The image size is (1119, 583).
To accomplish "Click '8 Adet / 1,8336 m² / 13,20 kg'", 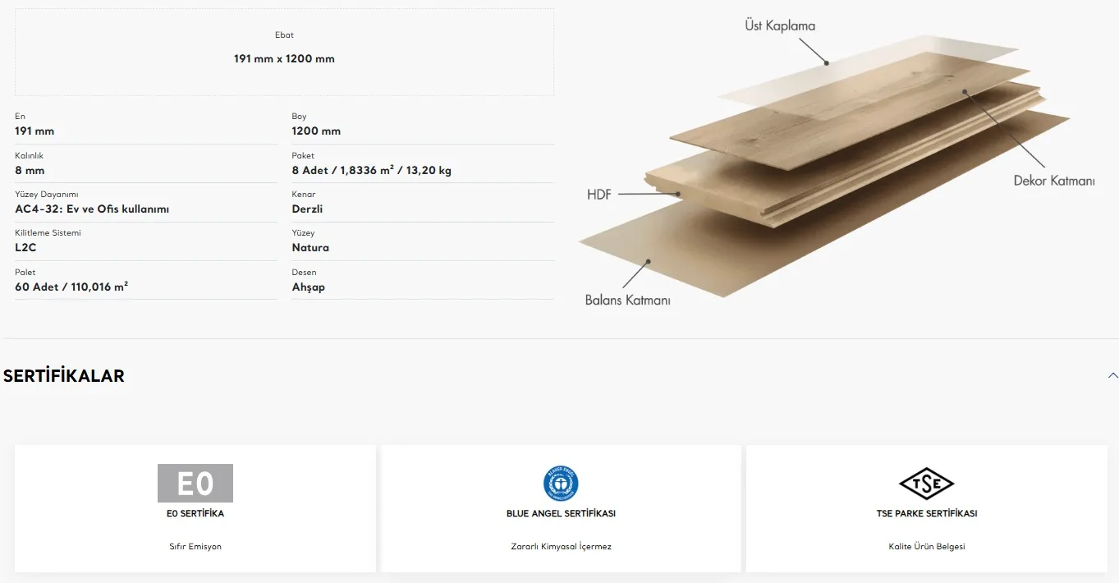I will 372,170.
